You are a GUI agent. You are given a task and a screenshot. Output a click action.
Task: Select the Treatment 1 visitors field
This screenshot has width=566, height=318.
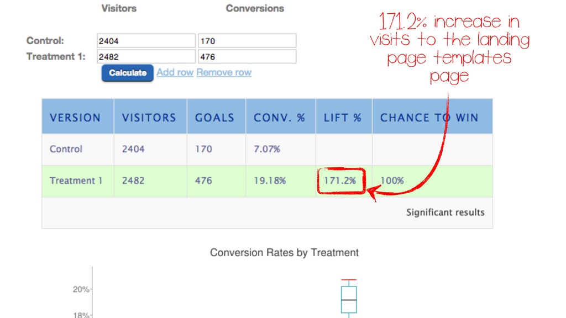tap(146, 57)
